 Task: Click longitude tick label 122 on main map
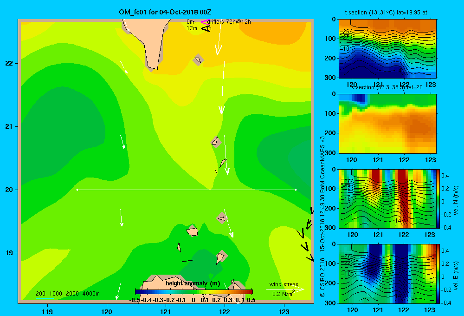[225, 311]
